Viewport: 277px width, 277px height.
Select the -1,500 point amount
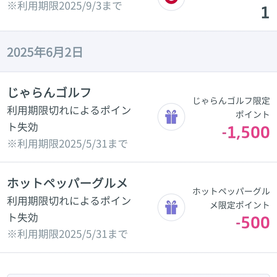(246, 132)
